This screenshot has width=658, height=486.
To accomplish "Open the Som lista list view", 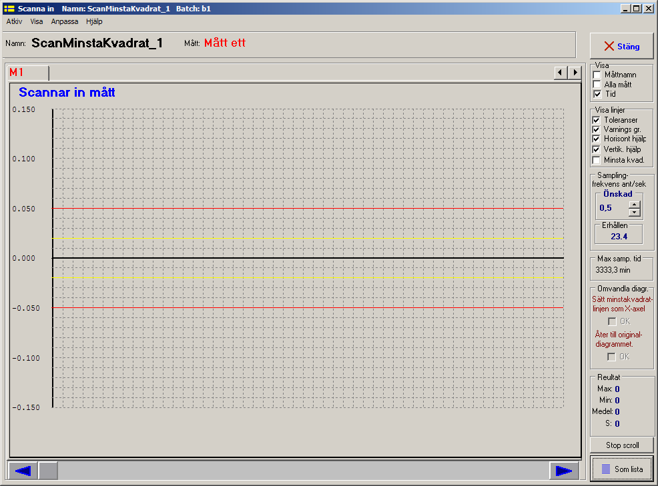I will pyautogui.click(x=622, y=469).
